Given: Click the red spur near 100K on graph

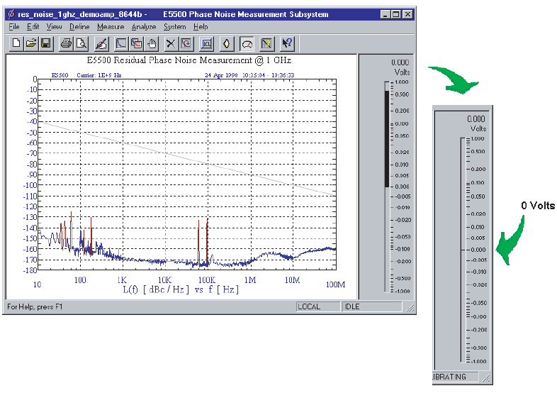Looking at the screenshot, I should click(207, 238).
